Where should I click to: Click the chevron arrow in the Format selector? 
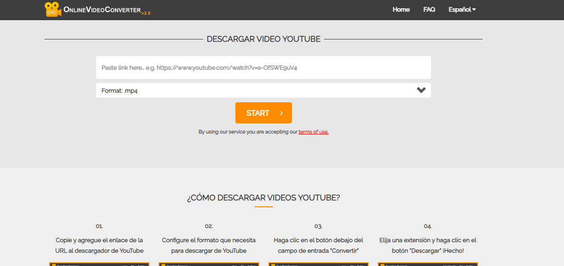(421, 90)
